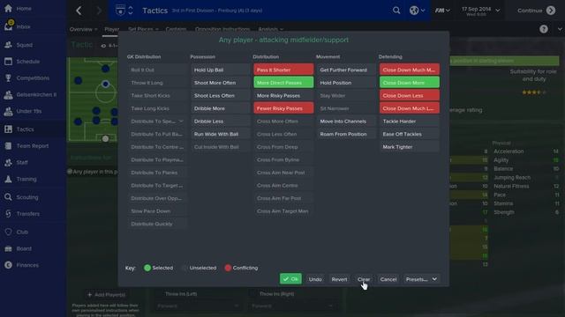Toggle the Move Into Channels instruction

346,122
